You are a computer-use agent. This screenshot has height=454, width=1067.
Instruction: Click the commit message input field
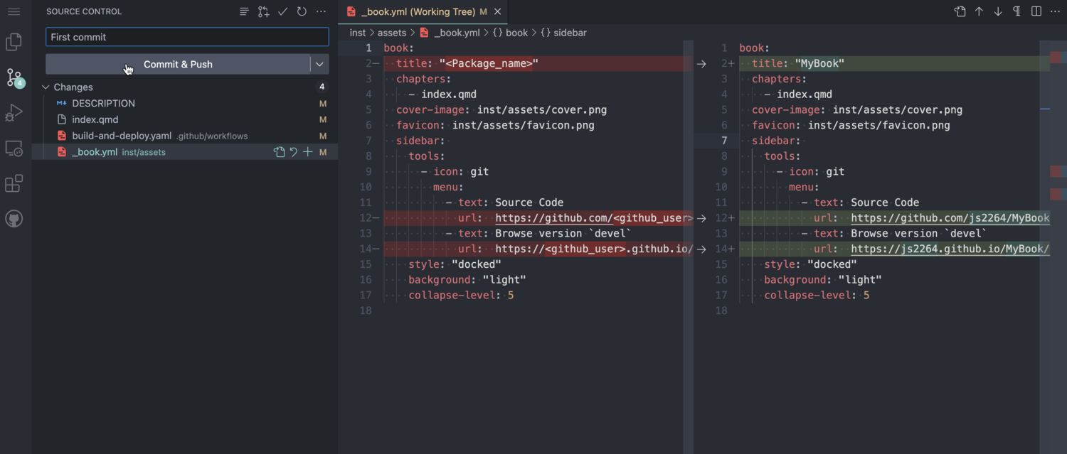click(x=187, y=37)
